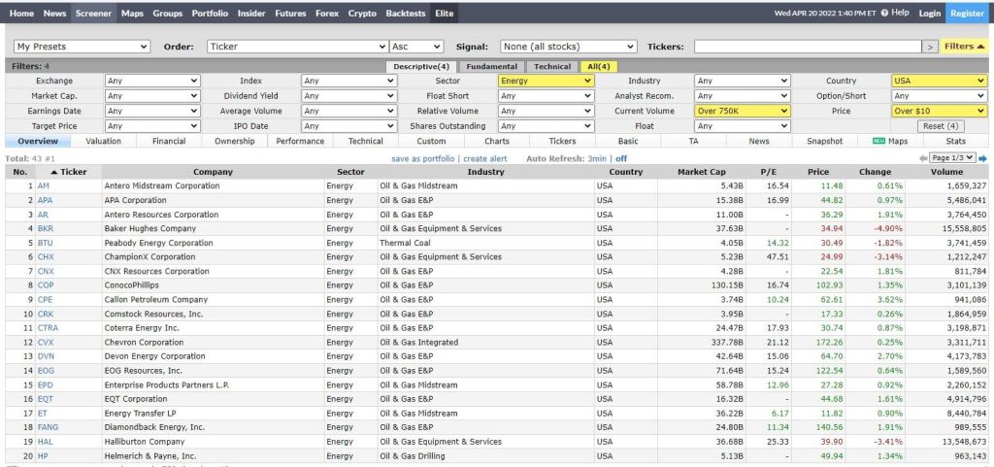Click the Reset (4) filters button
Image resolution: width=994 pixels, height=467 pixels.
click(x=940, y=126)
